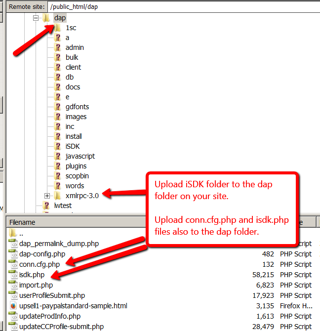
Task: Select the iSDK folder icon
Action: (x=58, y=146)
